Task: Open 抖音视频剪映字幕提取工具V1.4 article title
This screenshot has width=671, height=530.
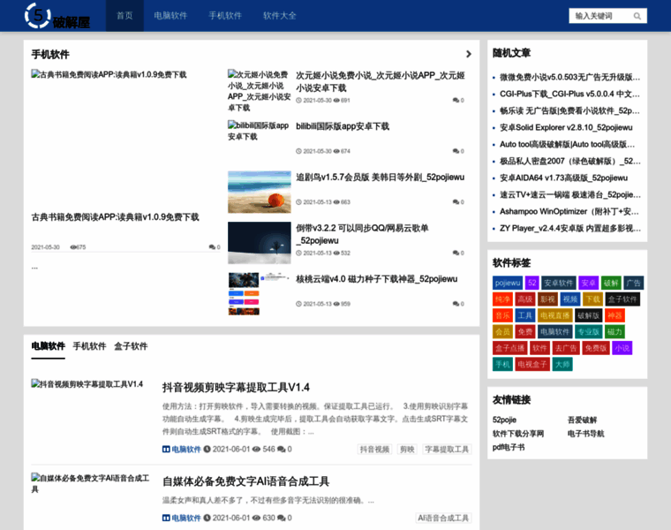Action: coord(236,388)
